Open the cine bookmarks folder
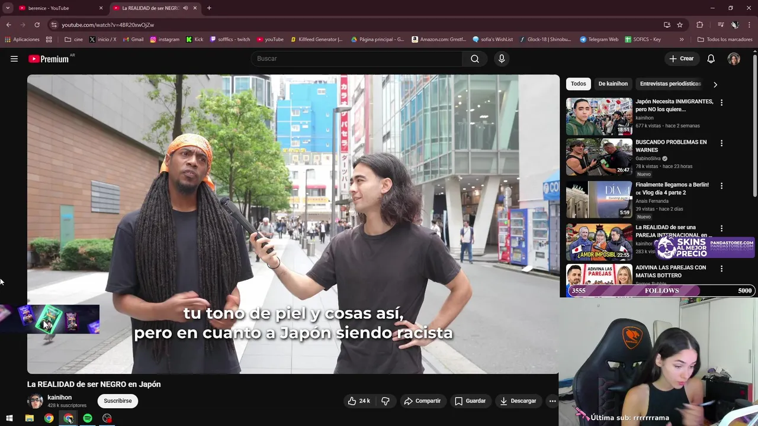758x426 pixels. coord(73,40)
